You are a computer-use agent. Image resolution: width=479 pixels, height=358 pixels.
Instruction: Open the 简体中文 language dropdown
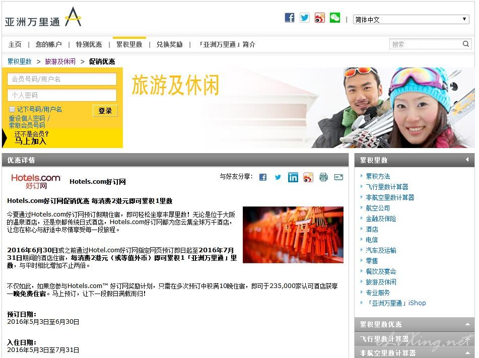coord(411,20)
